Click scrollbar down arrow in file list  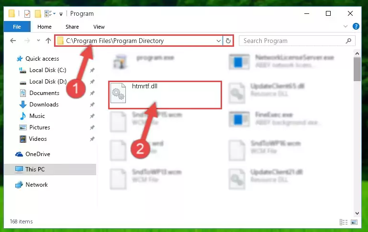click(x=357, y=213)
